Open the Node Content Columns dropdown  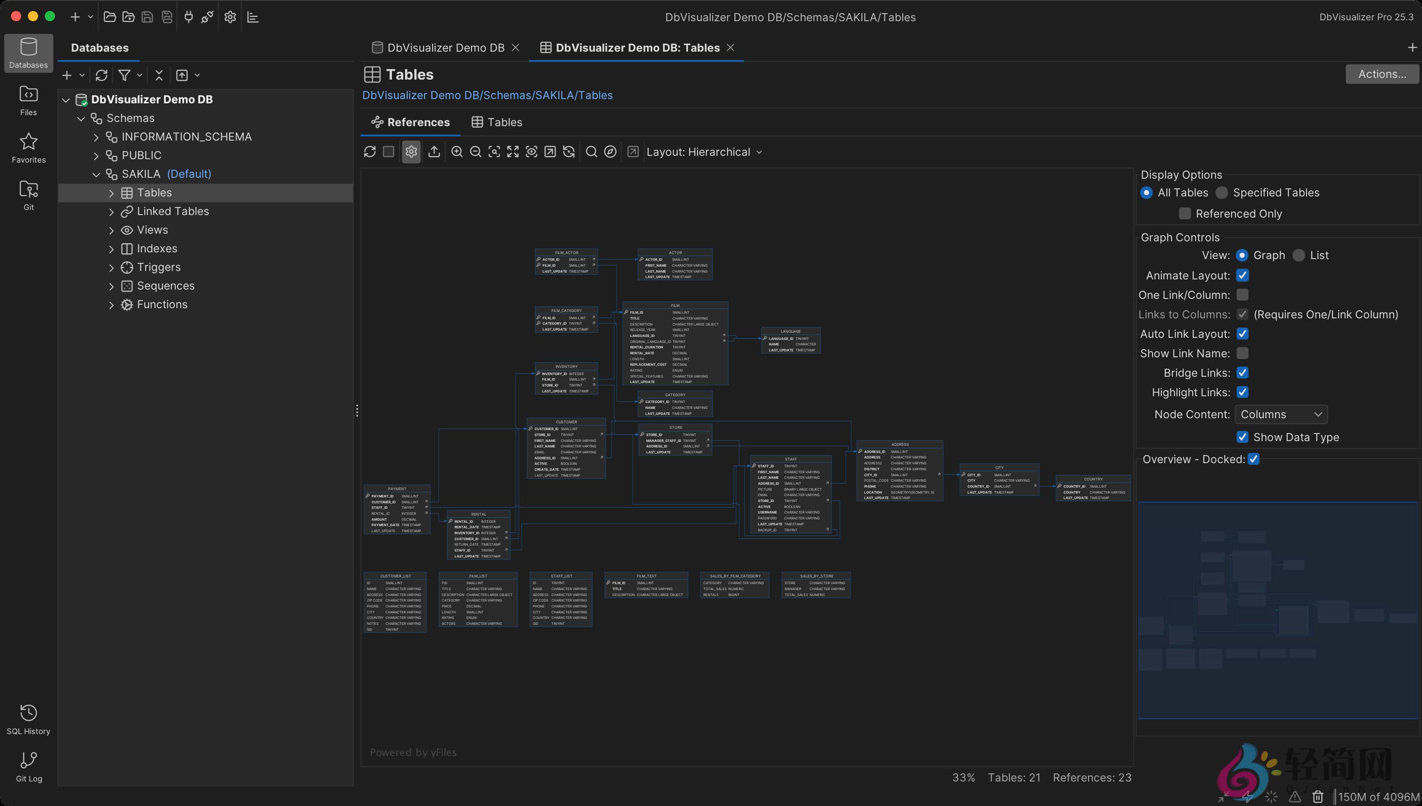pos(1281,414)
